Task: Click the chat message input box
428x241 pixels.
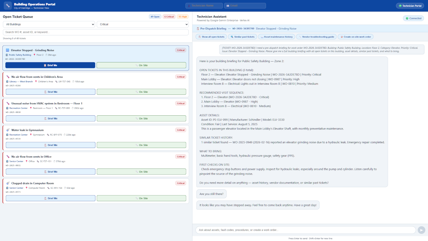Action: (x=306, y=230)
